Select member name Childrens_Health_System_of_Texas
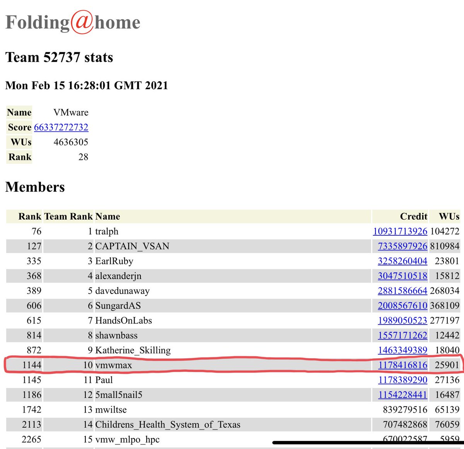 click(168, 425)
